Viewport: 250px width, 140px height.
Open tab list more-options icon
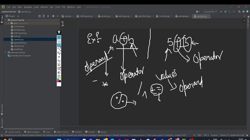point(245,16)
